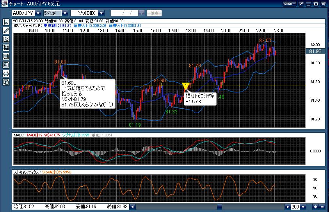Image resolution: width=329 pixels, height=212 pixels.
Task: Click the 81.19 low price label
Action: pos(135,125)
